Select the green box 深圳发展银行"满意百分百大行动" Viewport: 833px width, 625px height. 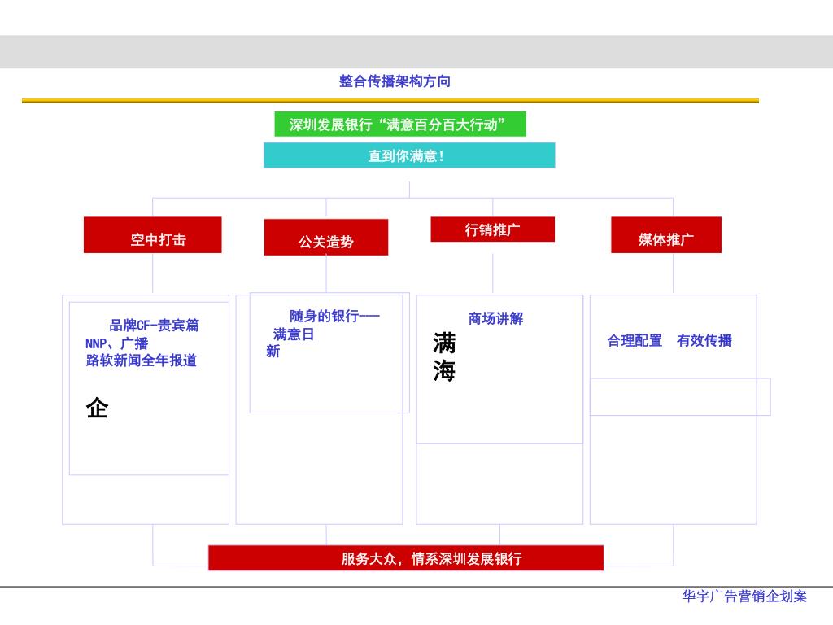[x=400, y=124]
